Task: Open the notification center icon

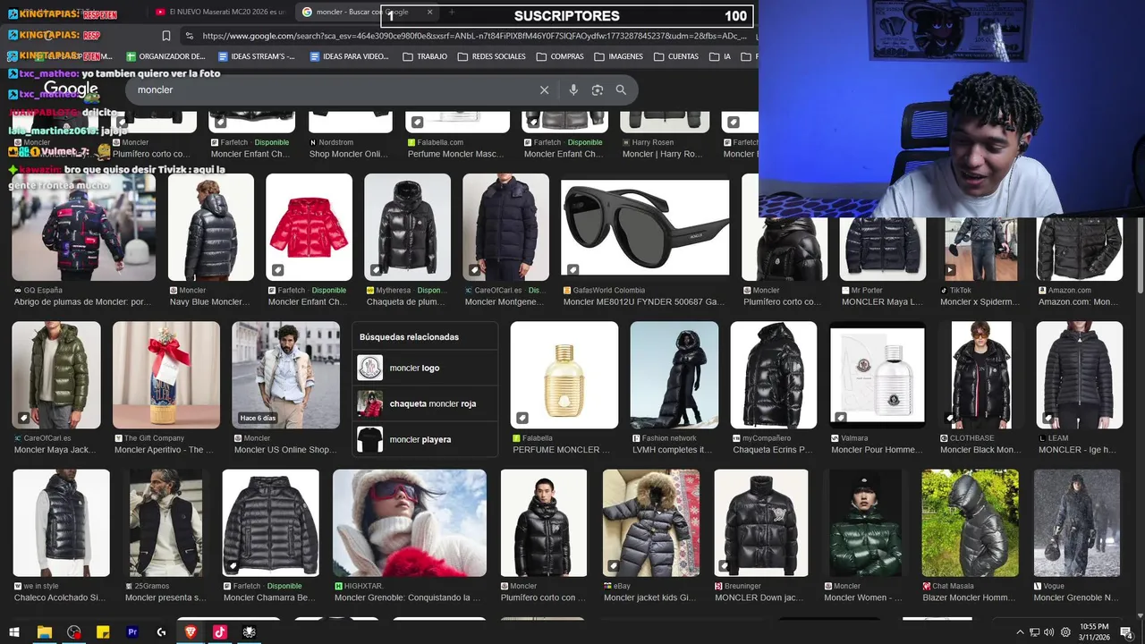Action: [1126, 632]
